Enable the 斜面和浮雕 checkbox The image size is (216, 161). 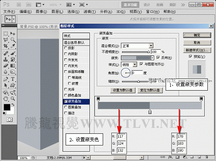66,72
